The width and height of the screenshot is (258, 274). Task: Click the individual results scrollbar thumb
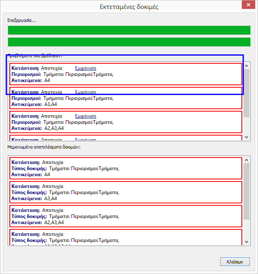(247, 191)
